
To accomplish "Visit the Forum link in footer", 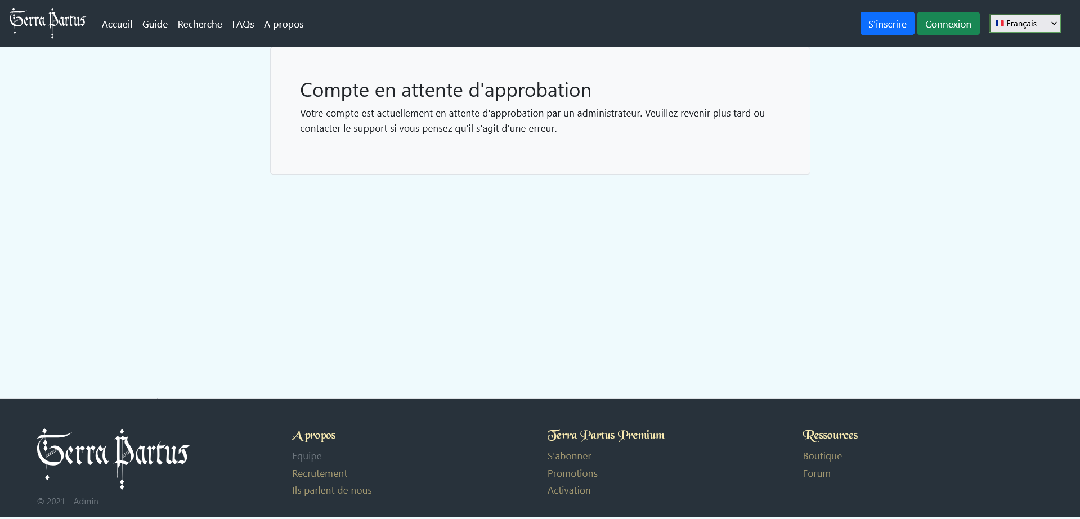I will click(817, 473).
